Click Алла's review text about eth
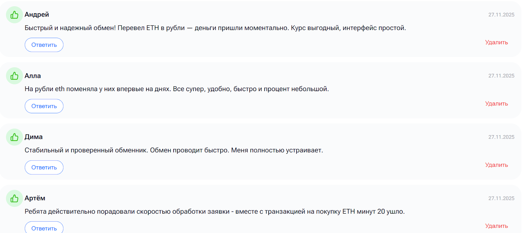Viewport: 522px width, 233px height. point(177,89)
